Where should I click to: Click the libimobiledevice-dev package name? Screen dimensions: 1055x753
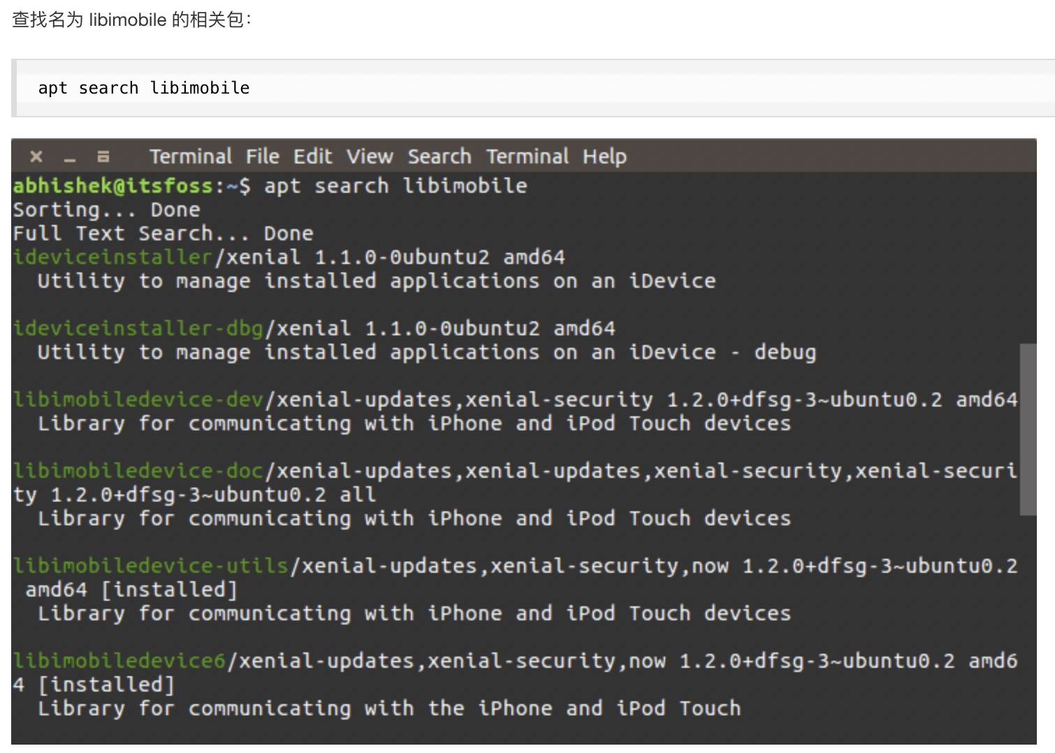[138, 400]
